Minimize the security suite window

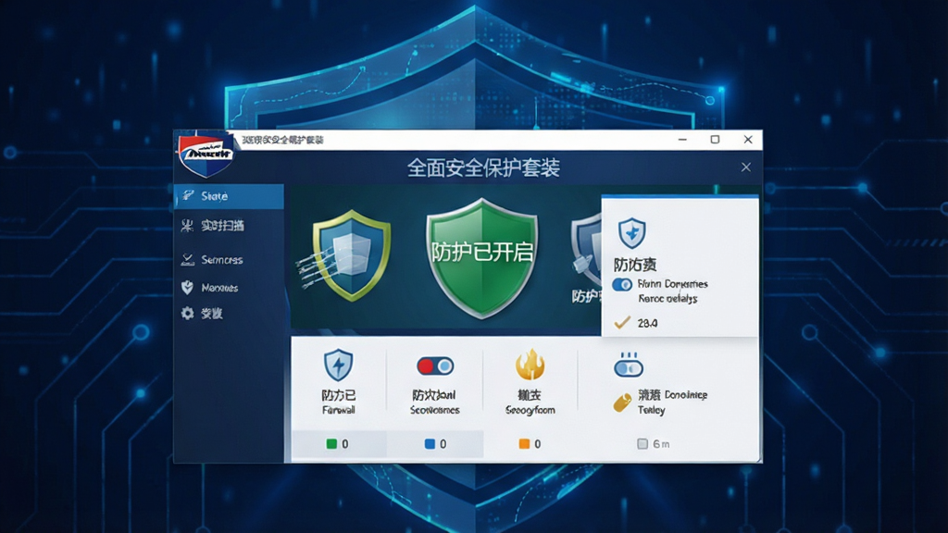click(682, 140)
